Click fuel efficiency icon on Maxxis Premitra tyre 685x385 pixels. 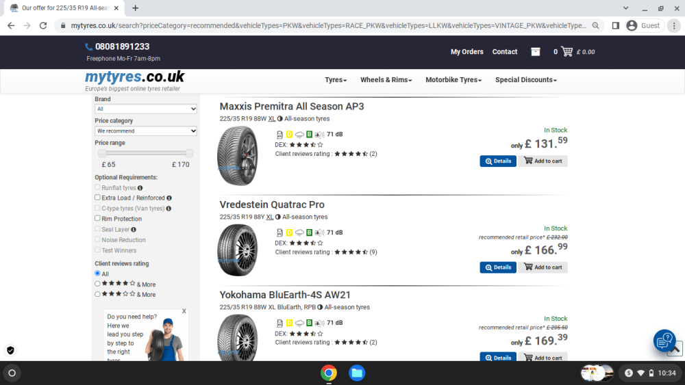(x=279, y=134)
